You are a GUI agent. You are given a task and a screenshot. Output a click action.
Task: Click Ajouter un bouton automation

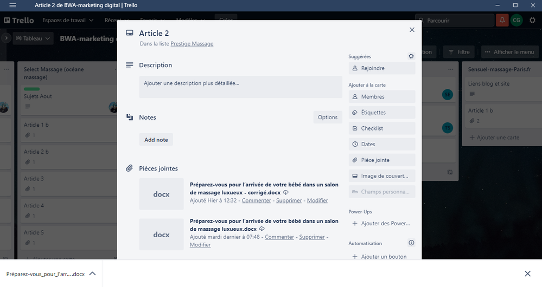tap(381, 256)
